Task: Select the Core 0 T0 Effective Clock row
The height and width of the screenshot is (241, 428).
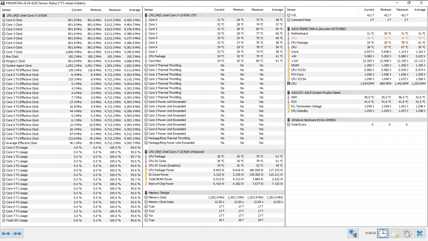Action: click(x=71, y=70)
